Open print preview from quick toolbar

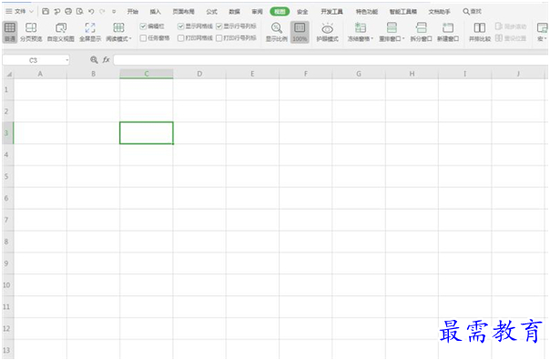pos(79,12)
